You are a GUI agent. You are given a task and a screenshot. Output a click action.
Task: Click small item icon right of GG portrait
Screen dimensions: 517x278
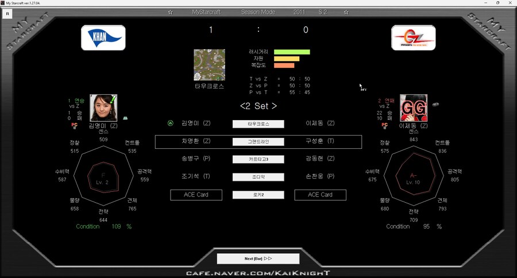[x=435, y=104]
